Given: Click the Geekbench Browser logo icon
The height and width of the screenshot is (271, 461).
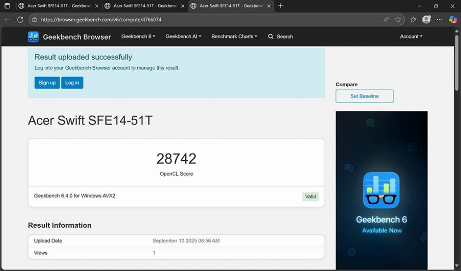Looking at the screenshot, I should tap(33, 37).
